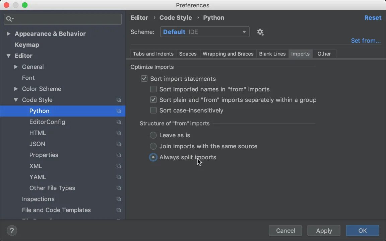This screenshot has width=386, height=241.
Task: Click the copy icon beside Inspections
Action: pos(119,199)
